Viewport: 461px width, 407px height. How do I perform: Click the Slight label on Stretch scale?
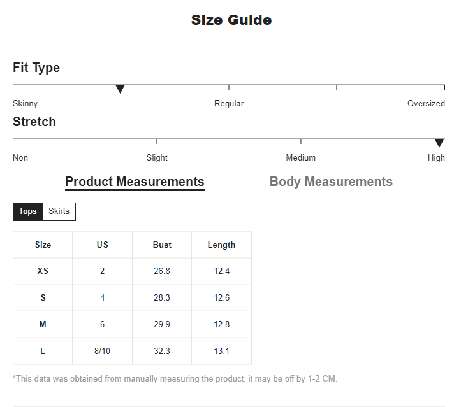157,158
